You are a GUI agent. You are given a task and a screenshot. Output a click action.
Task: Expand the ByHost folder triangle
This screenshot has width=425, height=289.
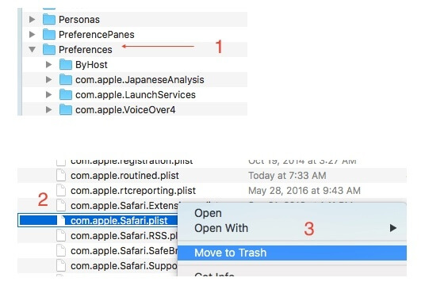[x=49, y=65]
